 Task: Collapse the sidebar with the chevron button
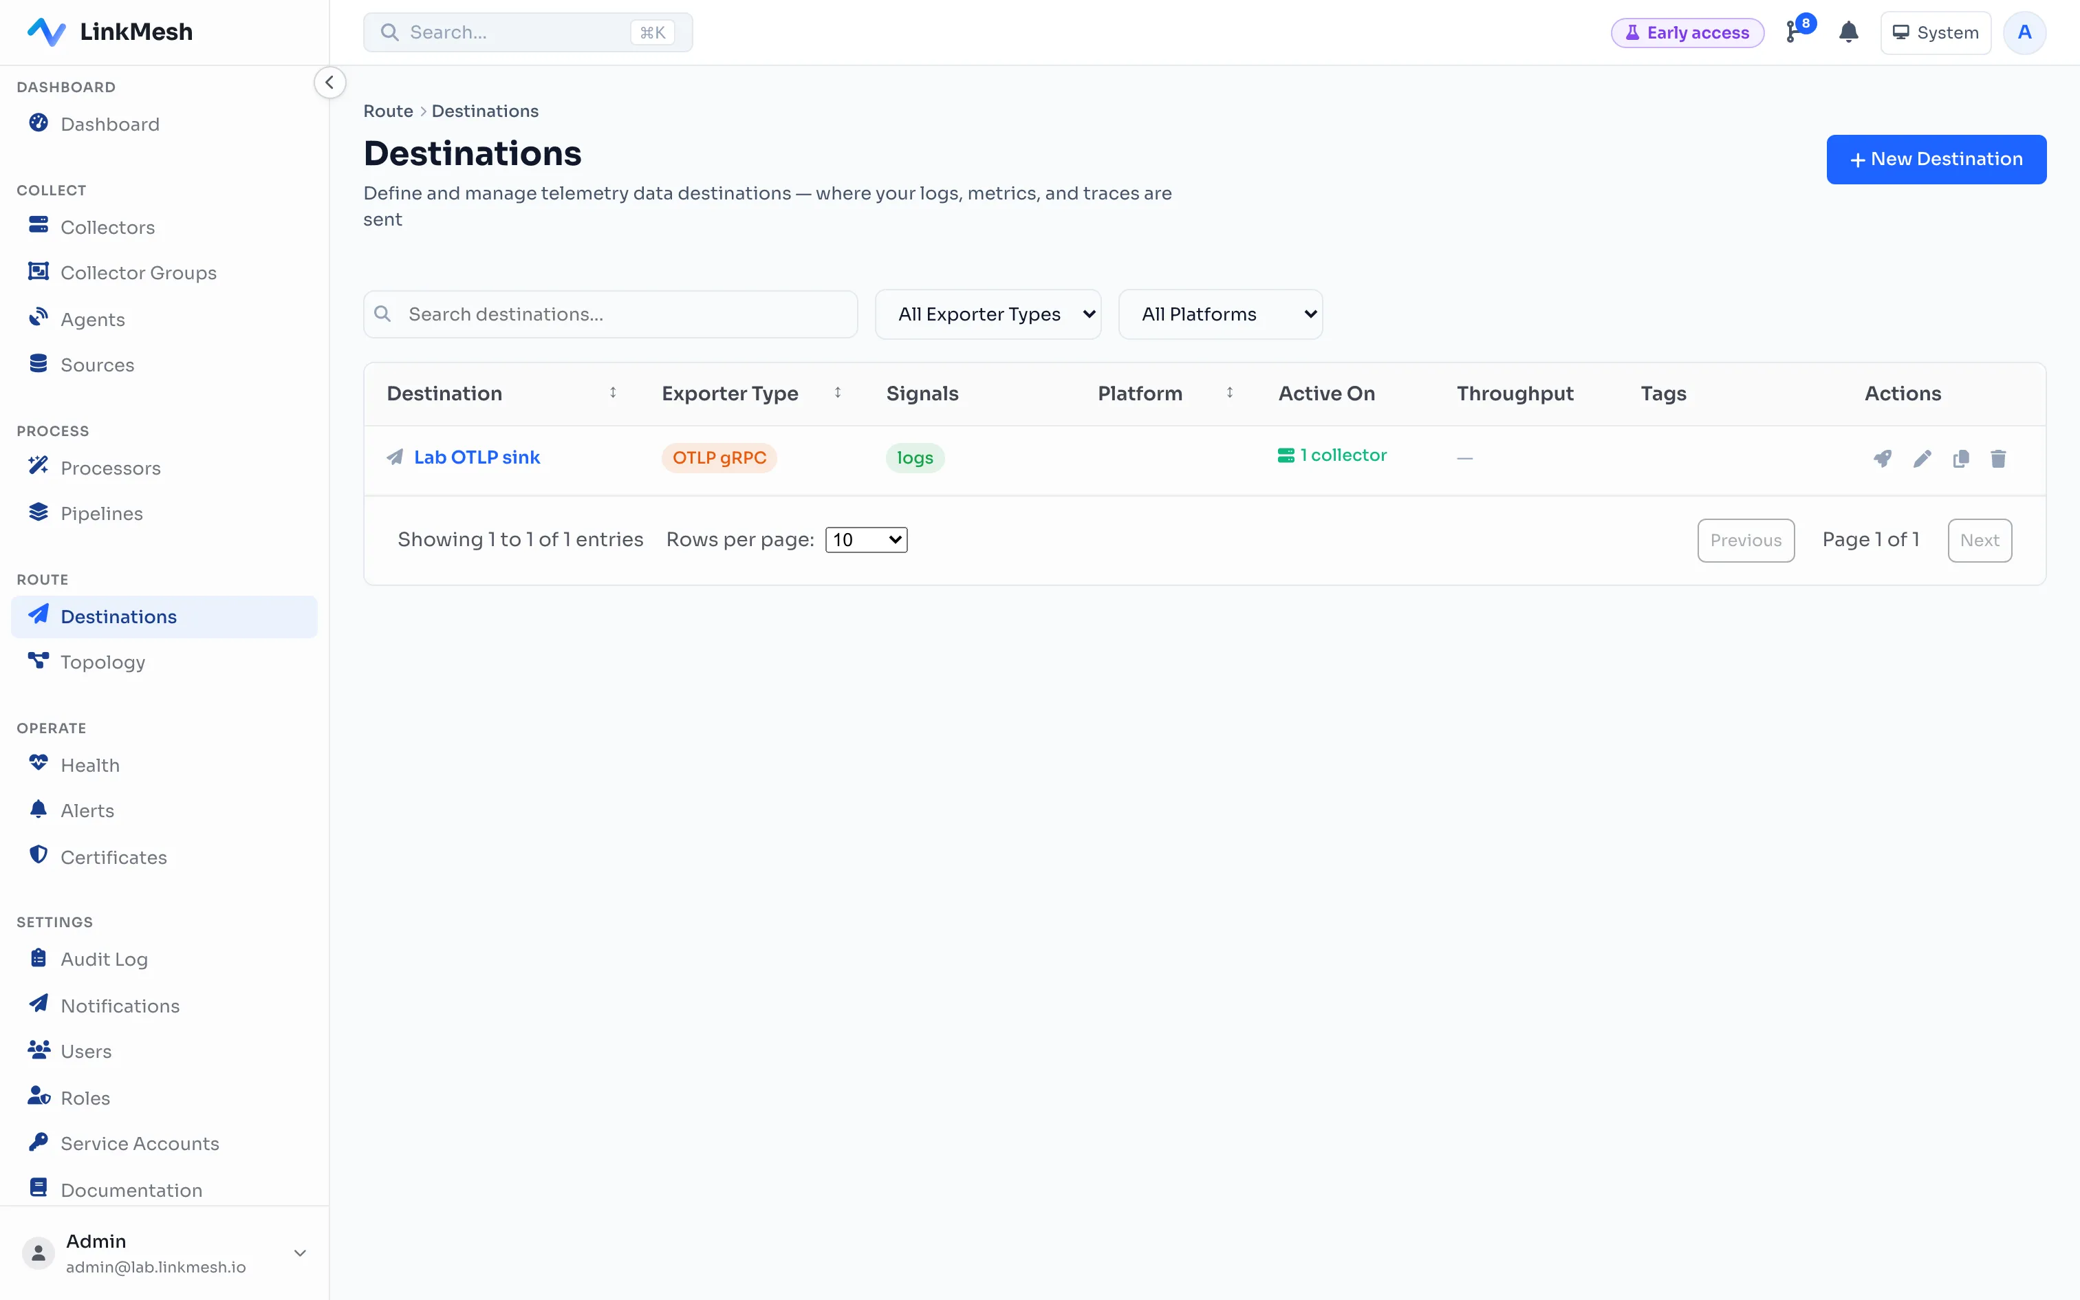(x=329, y=83)
